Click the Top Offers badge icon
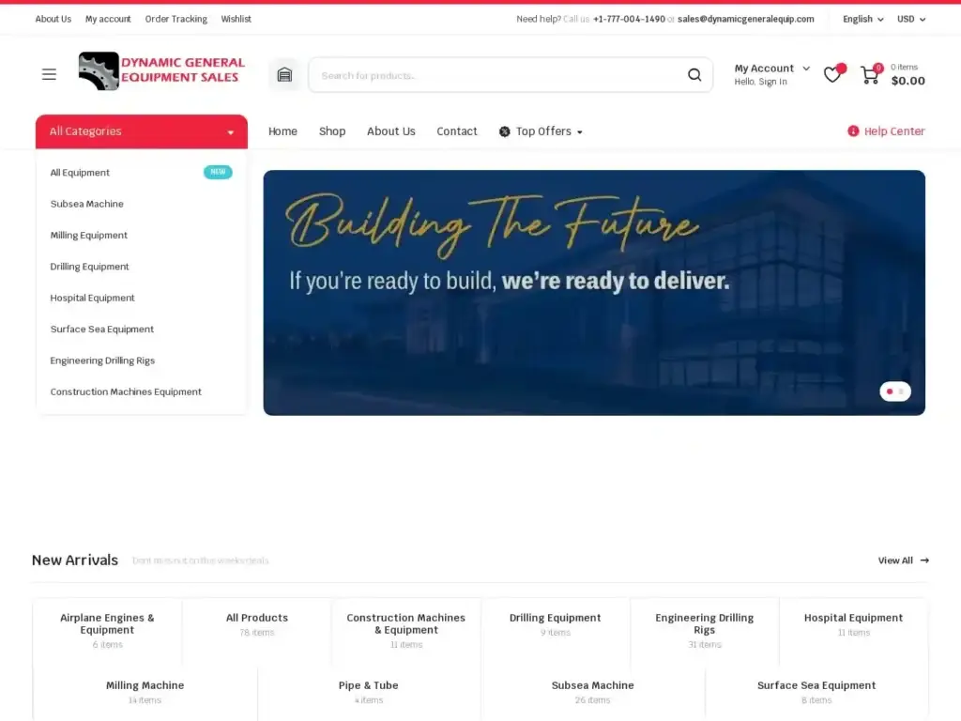Image resolution: width=961 pixels, height=721 pixels. pos(505,131)
